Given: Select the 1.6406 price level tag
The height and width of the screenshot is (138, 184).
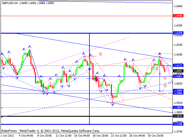Looking at the screenshot, I should 178,16.
